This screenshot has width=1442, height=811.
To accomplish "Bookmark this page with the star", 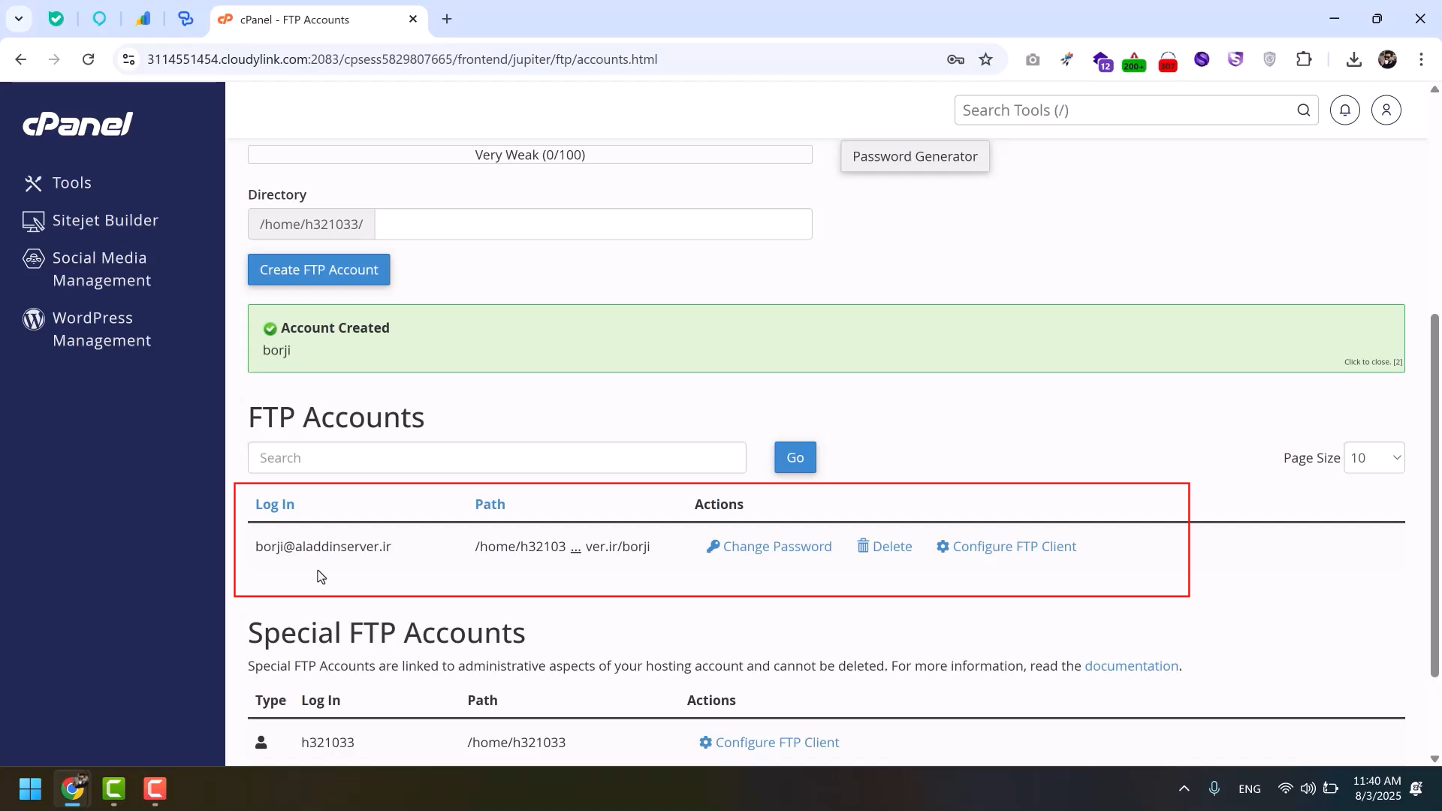I will pos(986,59).
